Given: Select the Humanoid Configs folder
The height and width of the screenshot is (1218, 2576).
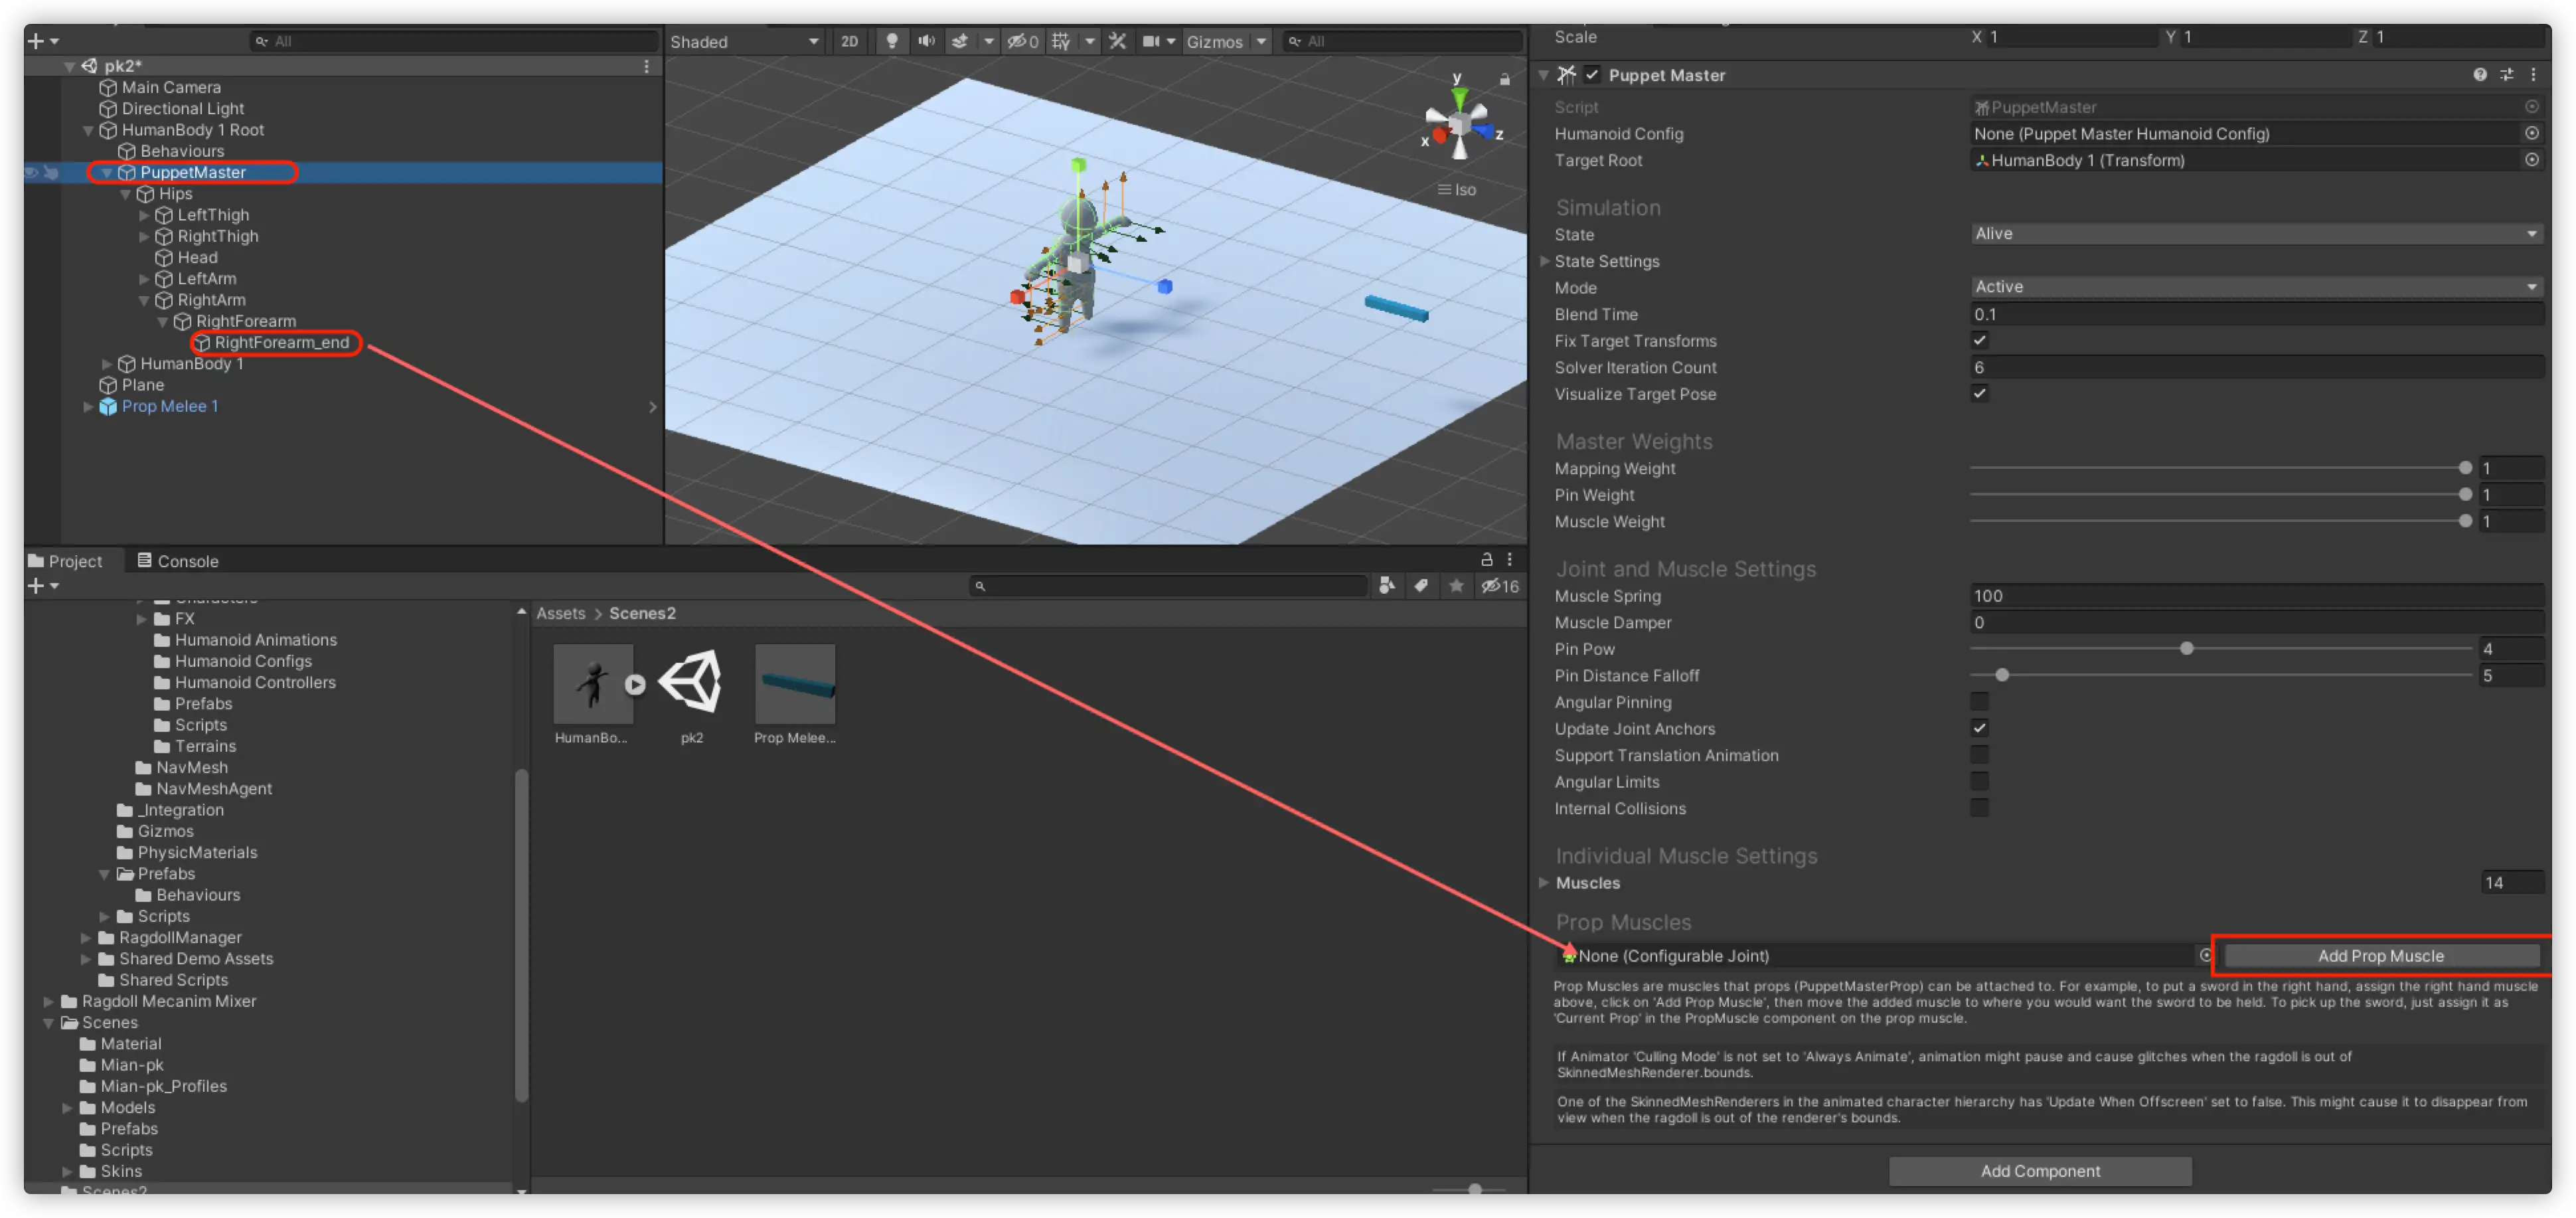Looking at the screenshot, I should click(243, 662).
